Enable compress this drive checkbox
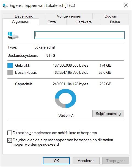This screenshot has height=167, width=132. pyautogui.click(x=10, y=133)
